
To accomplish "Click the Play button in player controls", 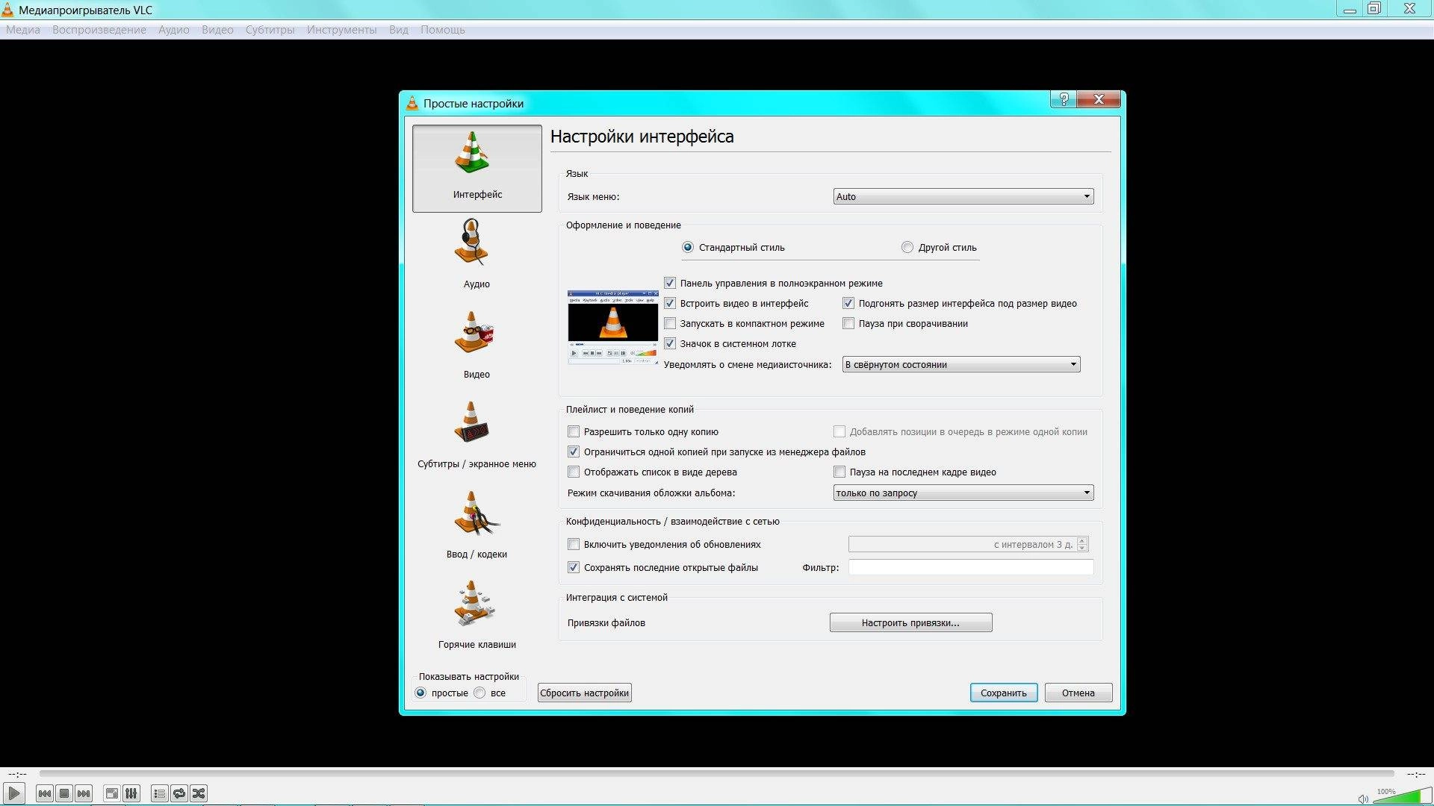I will click(x=14, y=793).
